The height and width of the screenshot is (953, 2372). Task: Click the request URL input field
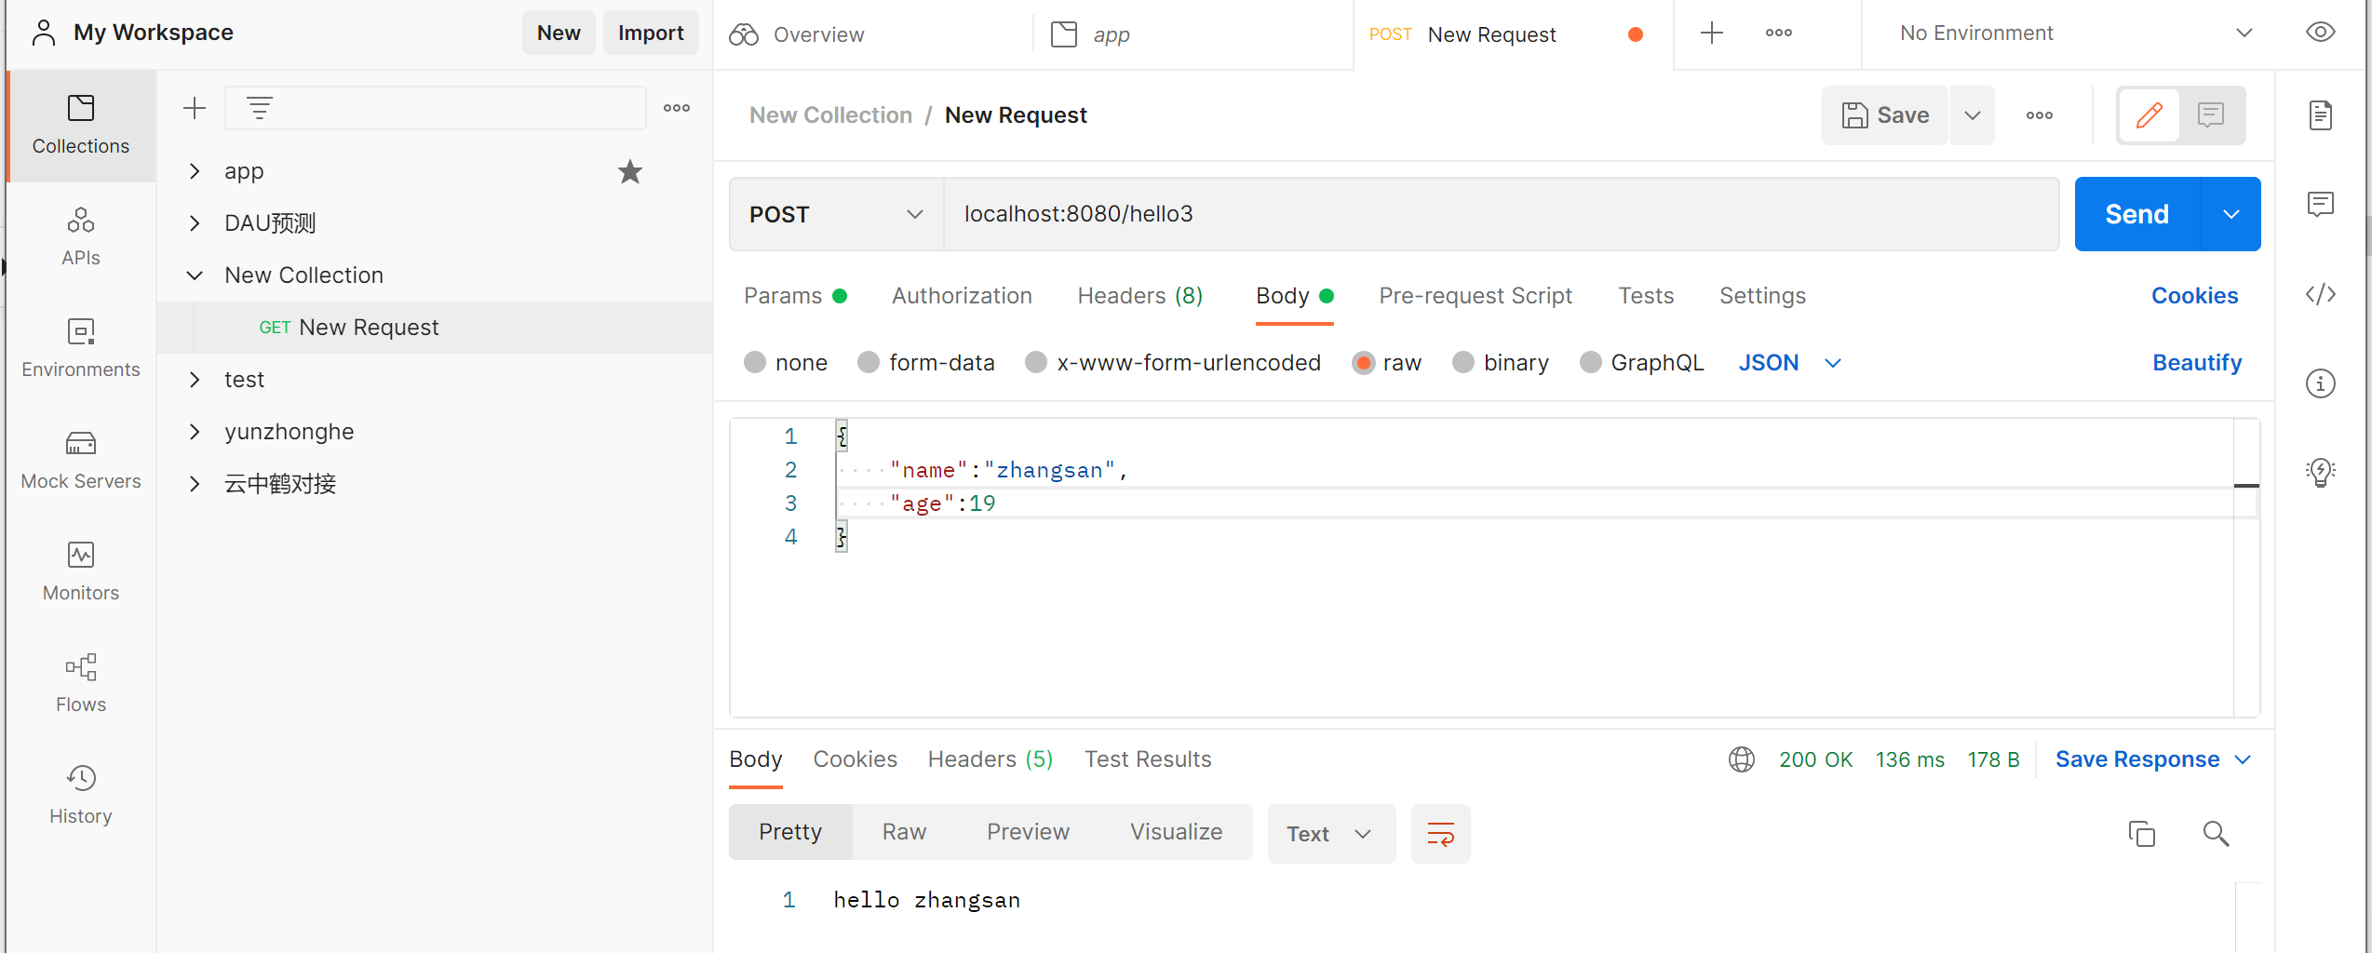click(x=1499, y=214)
